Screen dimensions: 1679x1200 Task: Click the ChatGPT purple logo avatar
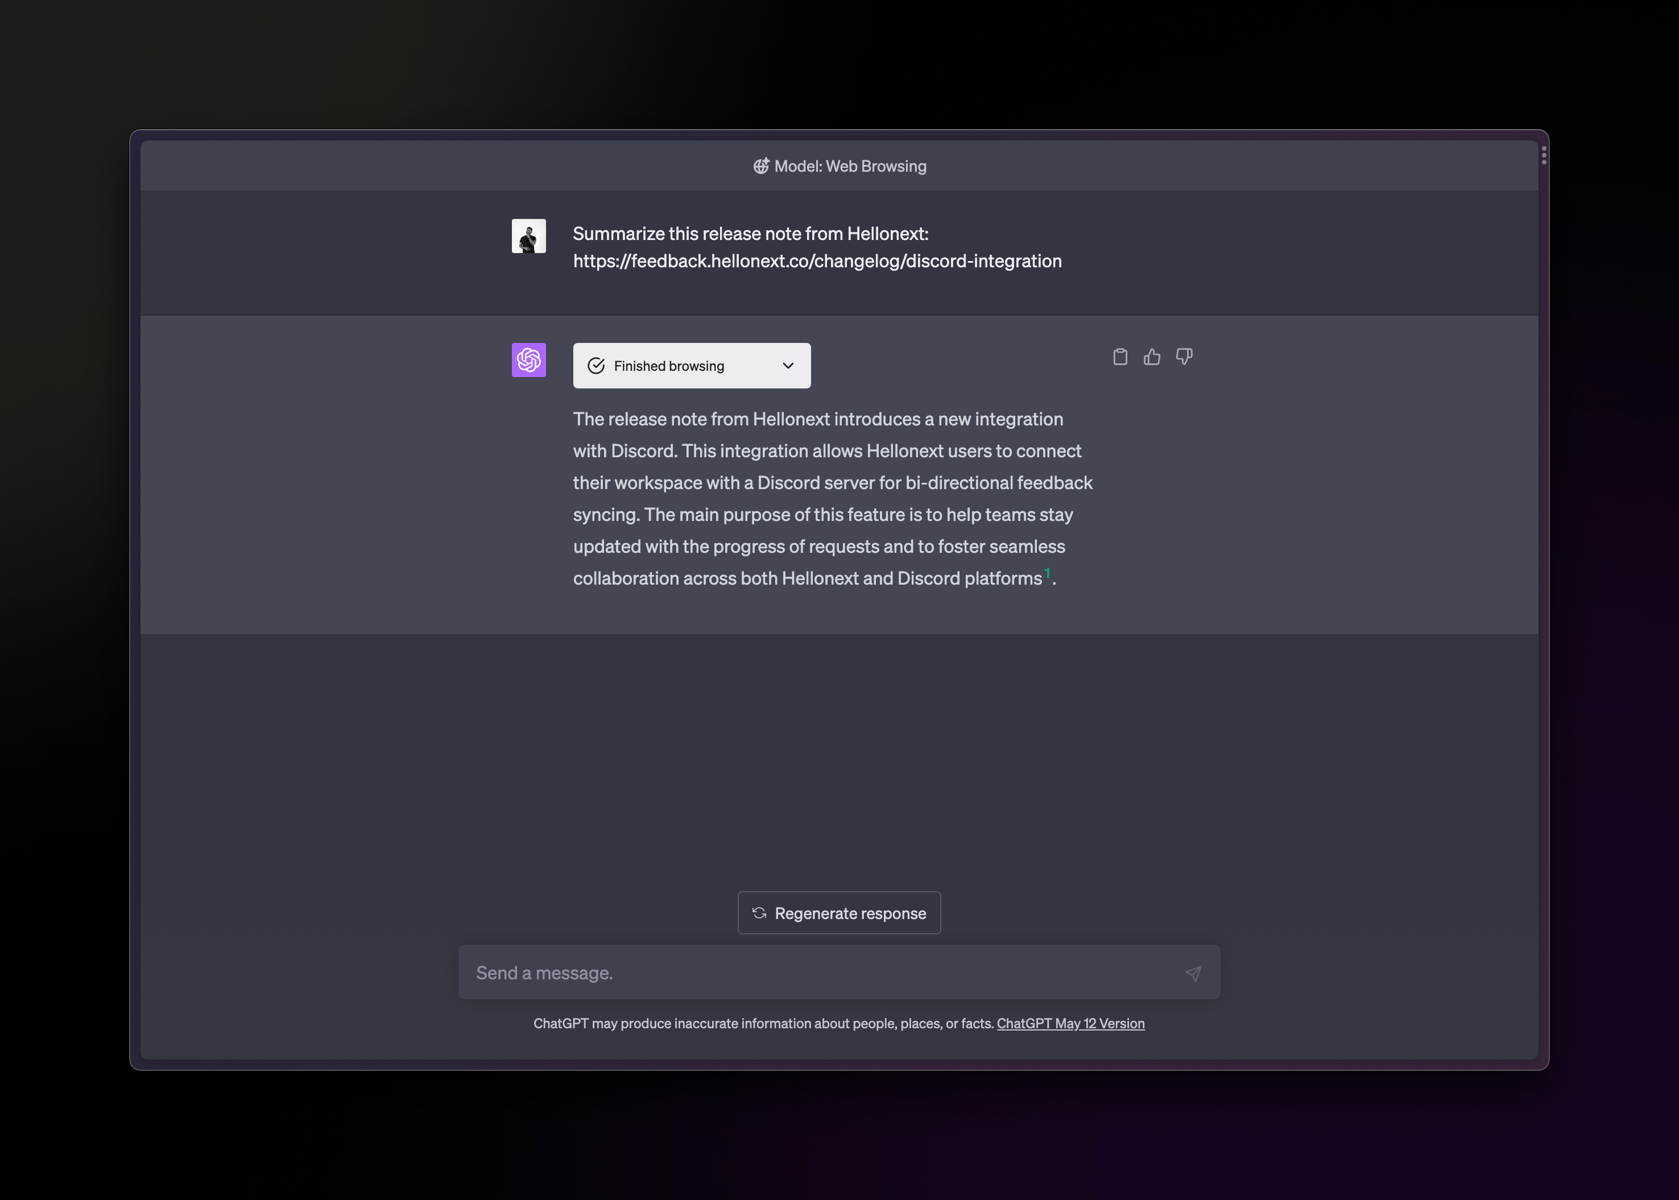point(529,360)
